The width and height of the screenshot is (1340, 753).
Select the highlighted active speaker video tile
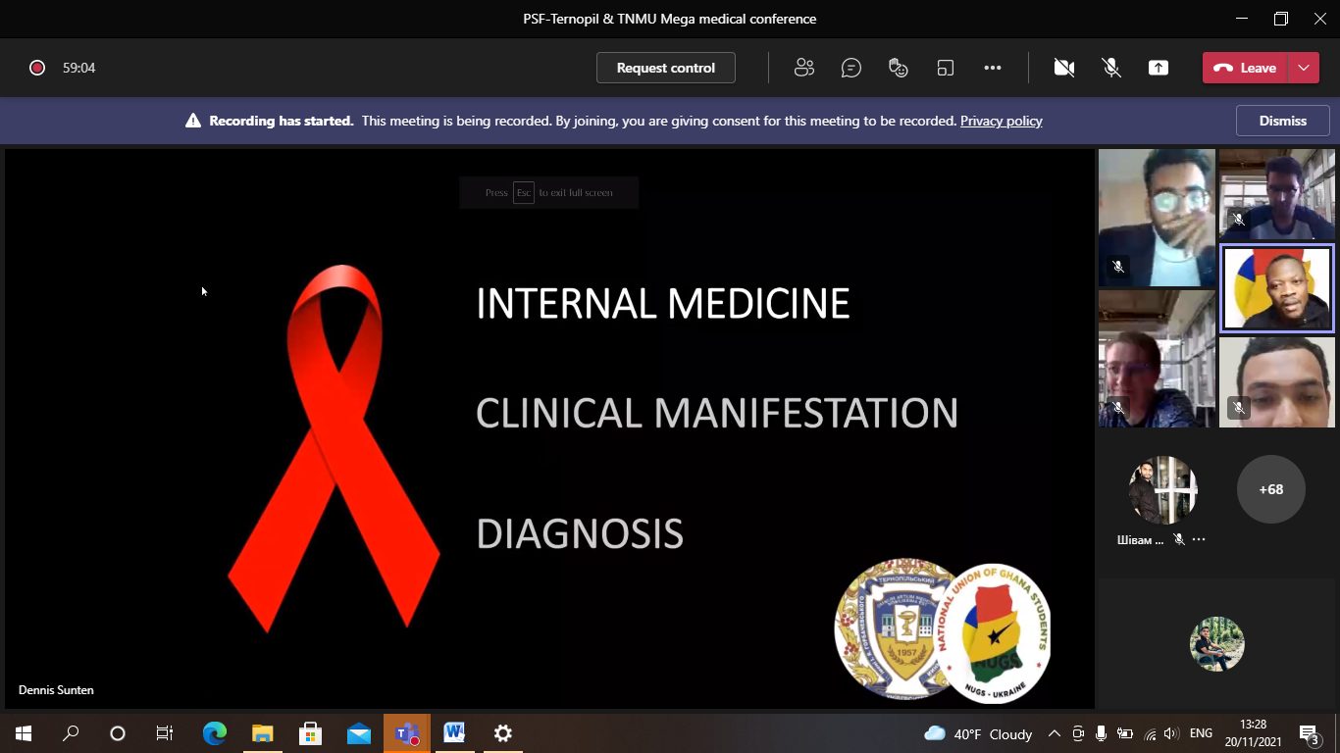click(x=1276, y=288)
